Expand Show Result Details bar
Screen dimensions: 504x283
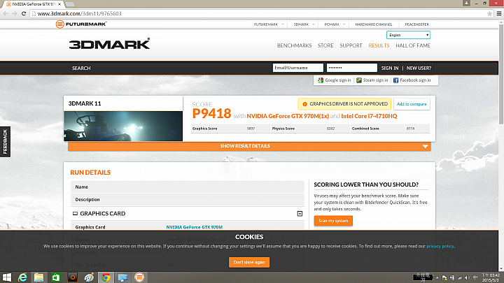coord(249,146)
